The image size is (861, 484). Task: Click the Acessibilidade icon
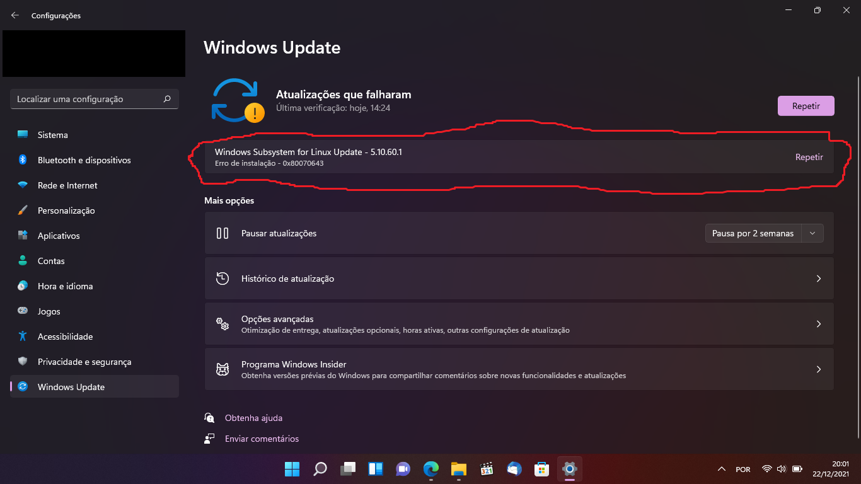(23, 337)
